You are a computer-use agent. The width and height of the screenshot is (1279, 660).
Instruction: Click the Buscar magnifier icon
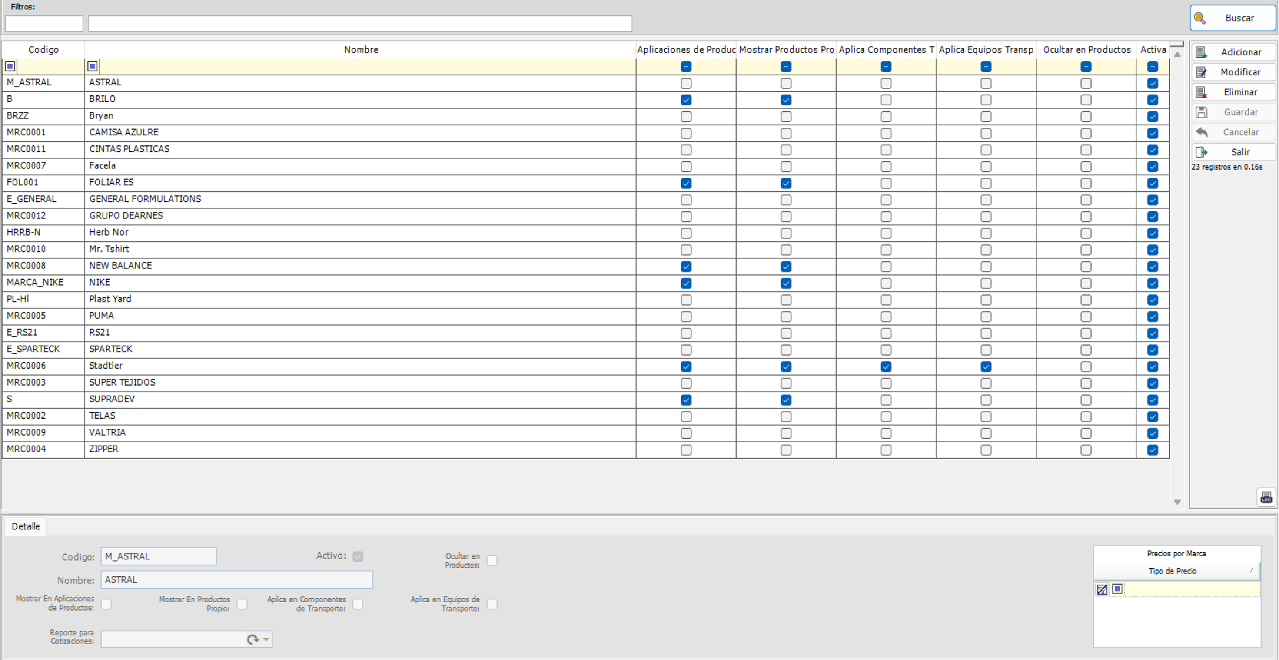[1201, 18]
